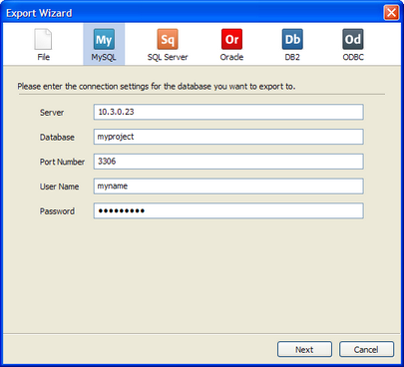The width and height of the screenshot is (404, 367).
Task: Select the File export icon
Action: (x=44, y=39)
